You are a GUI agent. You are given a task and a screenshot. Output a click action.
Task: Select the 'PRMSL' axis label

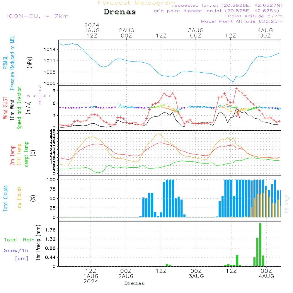5,63
